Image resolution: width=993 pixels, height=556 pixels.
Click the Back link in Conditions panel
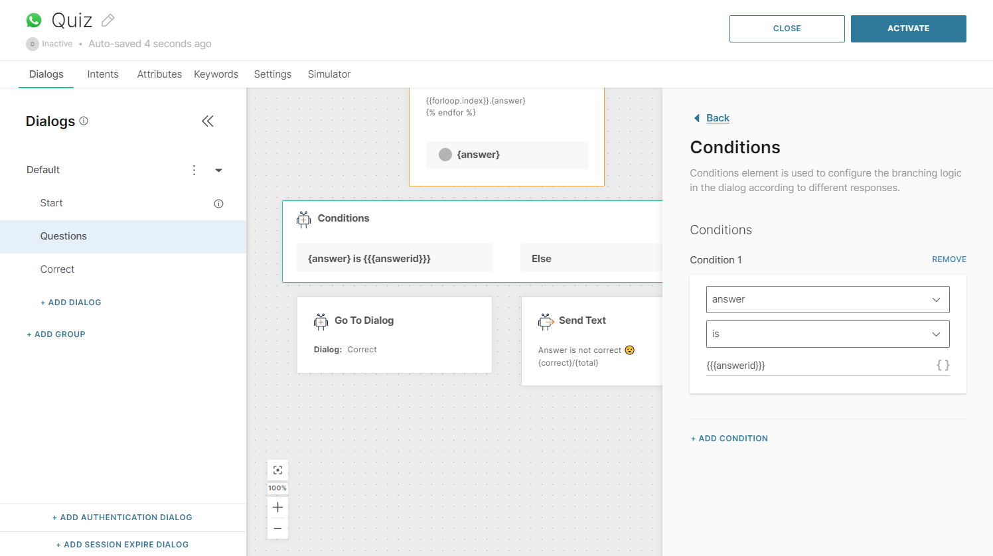(x=717, y=118)
